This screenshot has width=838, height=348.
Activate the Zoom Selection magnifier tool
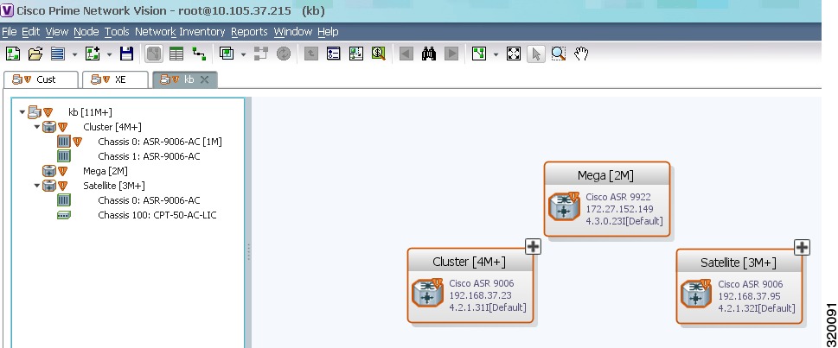coord(559,54)
